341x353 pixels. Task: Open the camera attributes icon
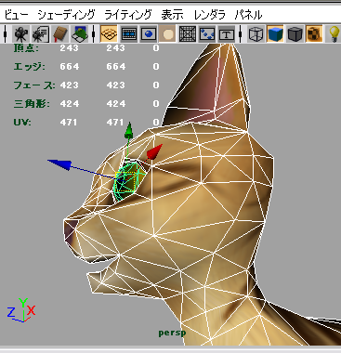click(x=40, y=33)
